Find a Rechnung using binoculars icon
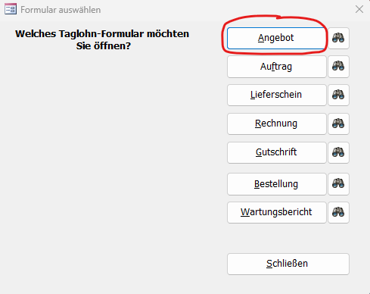This screenshot has width=370, height=294. tap(338, 124)
